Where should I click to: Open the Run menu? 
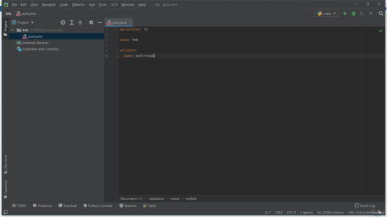pyautogui.click(x=92, y=5)
